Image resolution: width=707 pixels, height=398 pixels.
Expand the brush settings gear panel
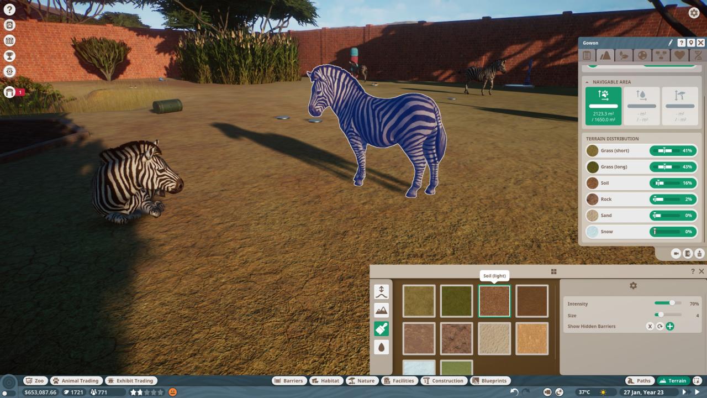[633, 286]
